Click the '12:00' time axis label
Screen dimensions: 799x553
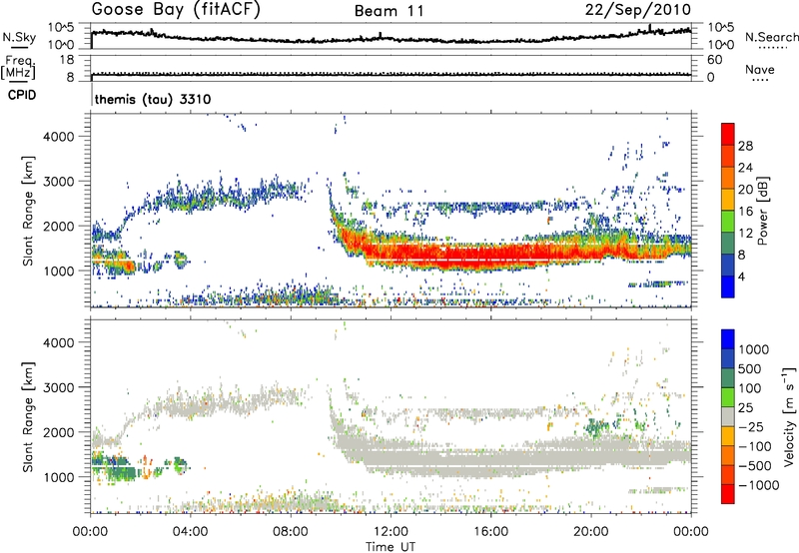click(391, 532)
